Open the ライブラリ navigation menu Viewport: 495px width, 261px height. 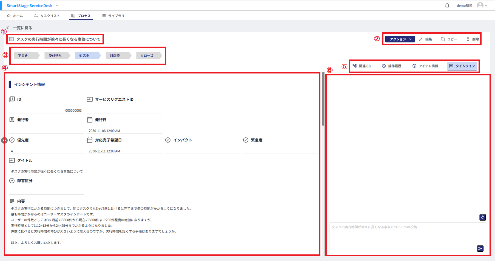[113, 16]
